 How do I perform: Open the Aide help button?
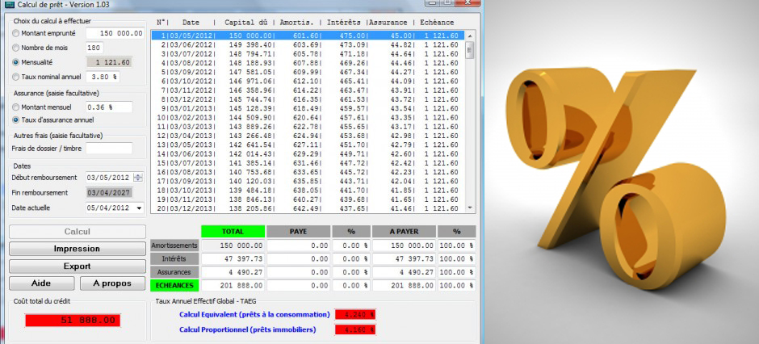click(41, 283)
